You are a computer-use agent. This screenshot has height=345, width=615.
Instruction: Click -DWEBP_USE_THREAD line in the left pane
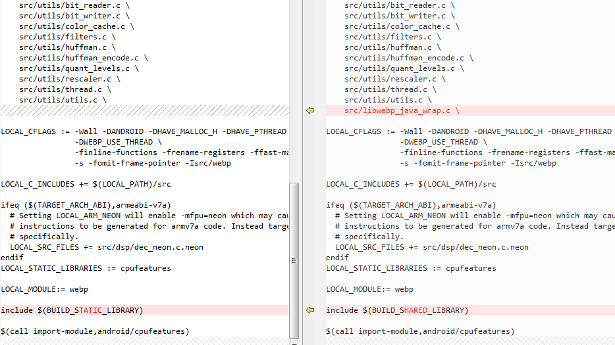point(118,142)
